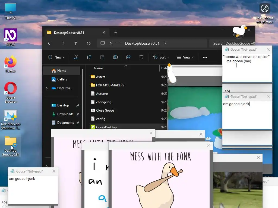This screenshot has width=278, height=208.
Task: Open the Task Manager desktop shortcut
Action: point(11,120)
